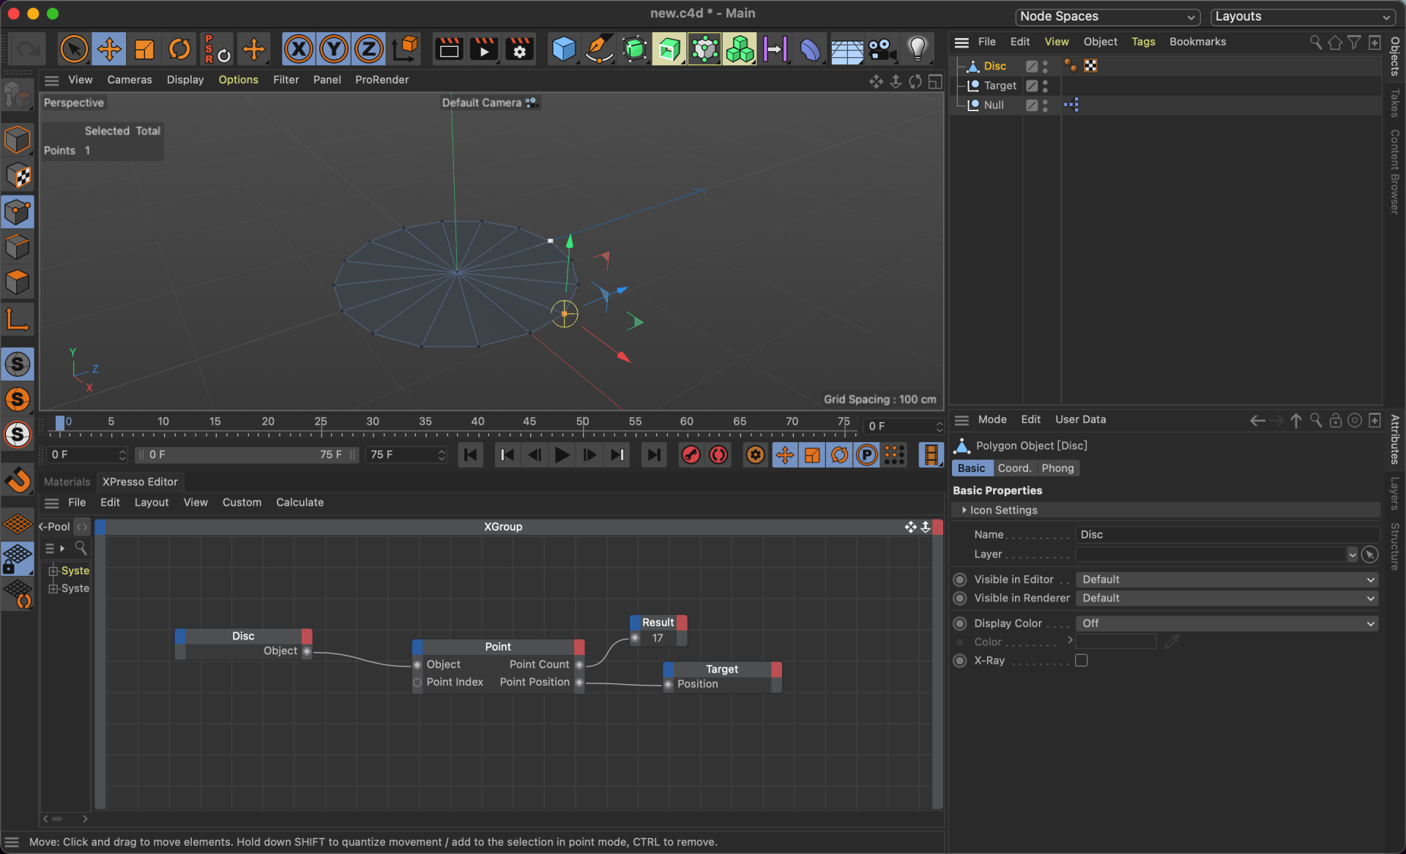Open the Deformer bend icon

coord(810,49)
